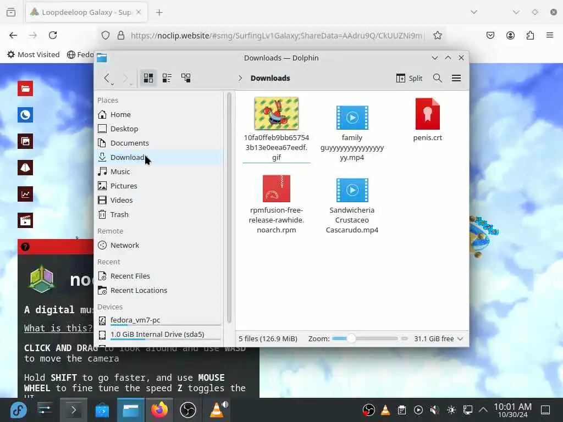This screenshot has width=563, height=422.
Task: Select Downloads in Places sidebar
Action: [160, 157]
